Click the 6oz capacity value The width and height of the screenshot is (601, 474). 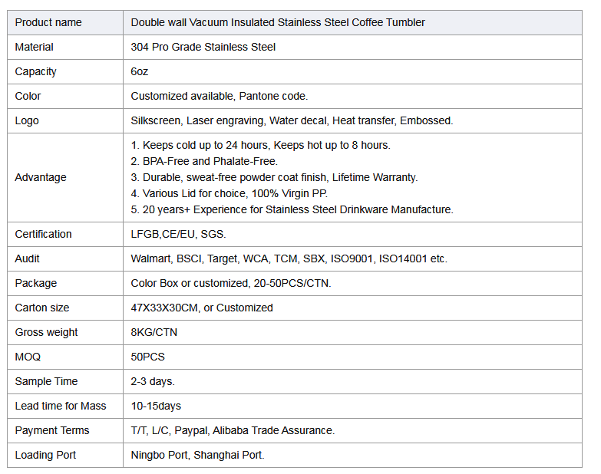[x=140, y=71]
